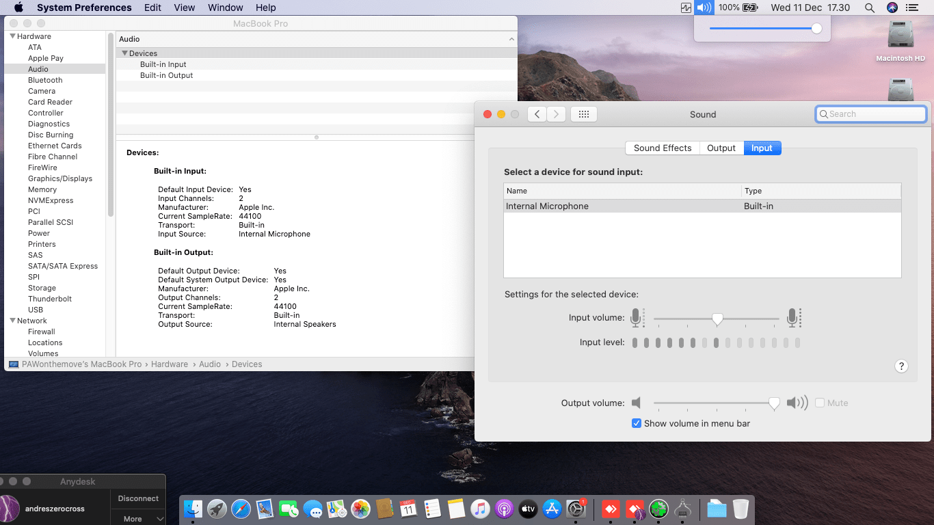
Task: Collapse the Devices disclosure triangle
Action: [124, 53]
